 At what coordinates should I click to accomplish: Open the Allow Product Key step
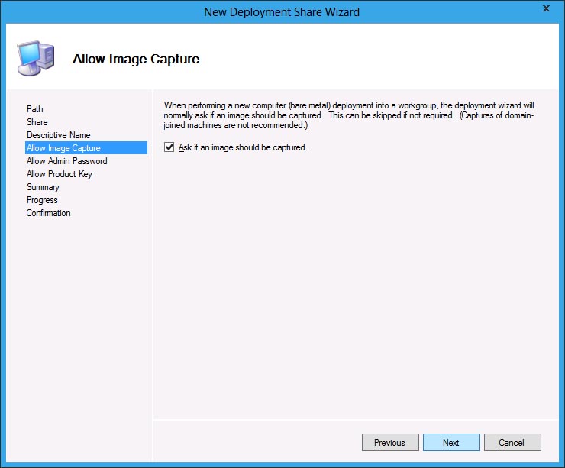point(59,174)
